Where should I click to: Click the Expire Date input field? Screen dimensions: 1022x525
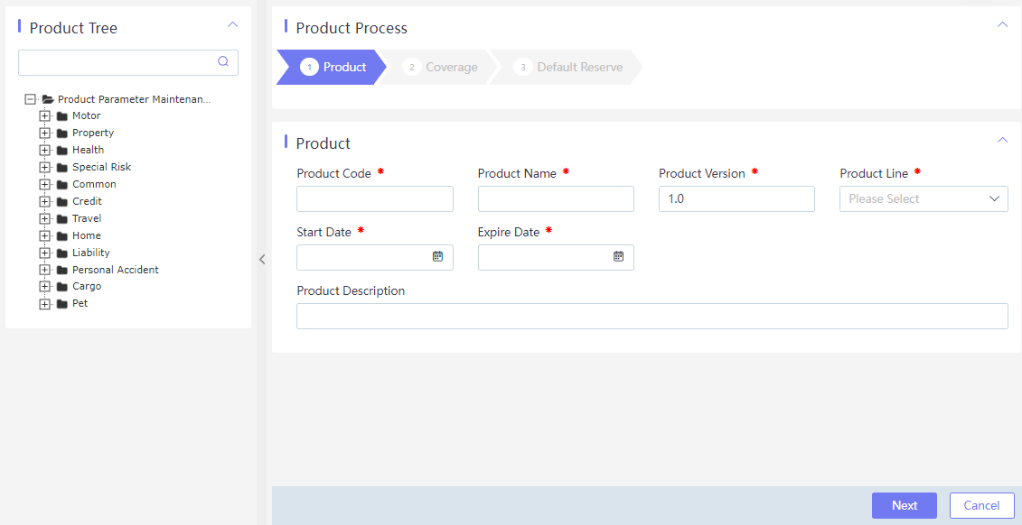point(556,258)
